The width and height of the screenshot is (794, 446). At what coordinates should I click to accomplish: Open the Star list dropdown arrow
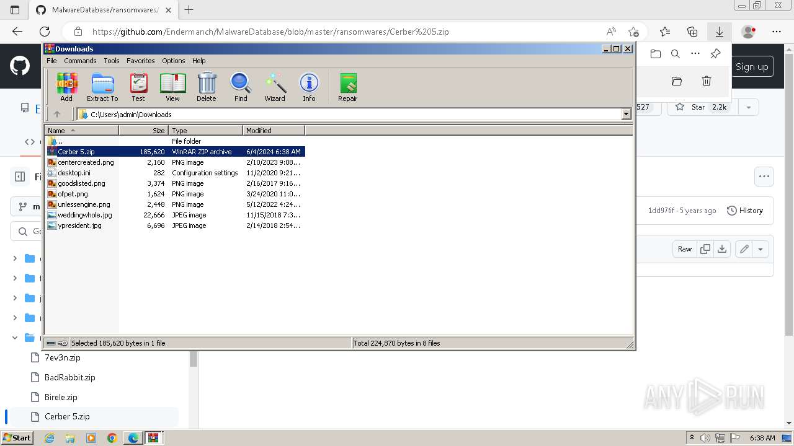point(749,107)
